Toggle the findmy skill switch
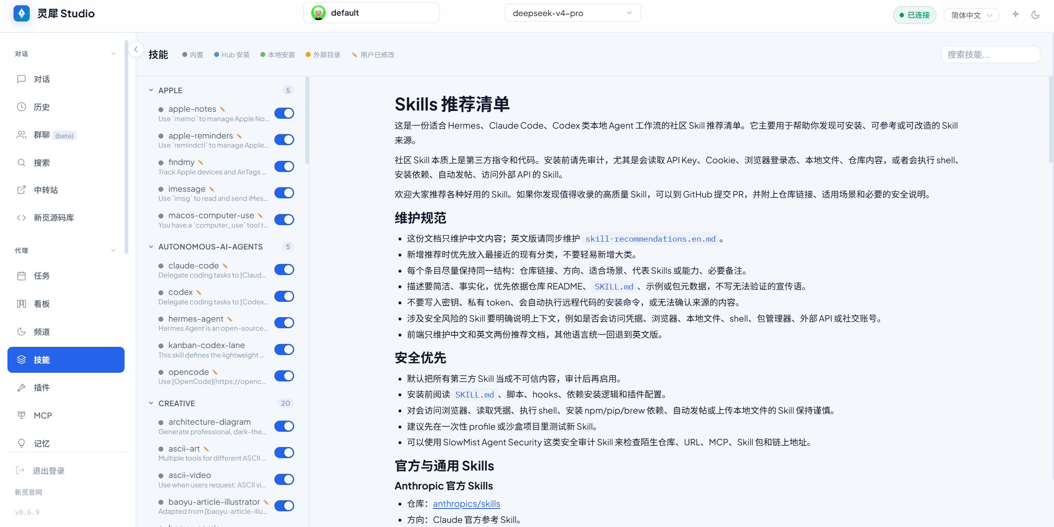1054x527 pixels. (284, 166)
